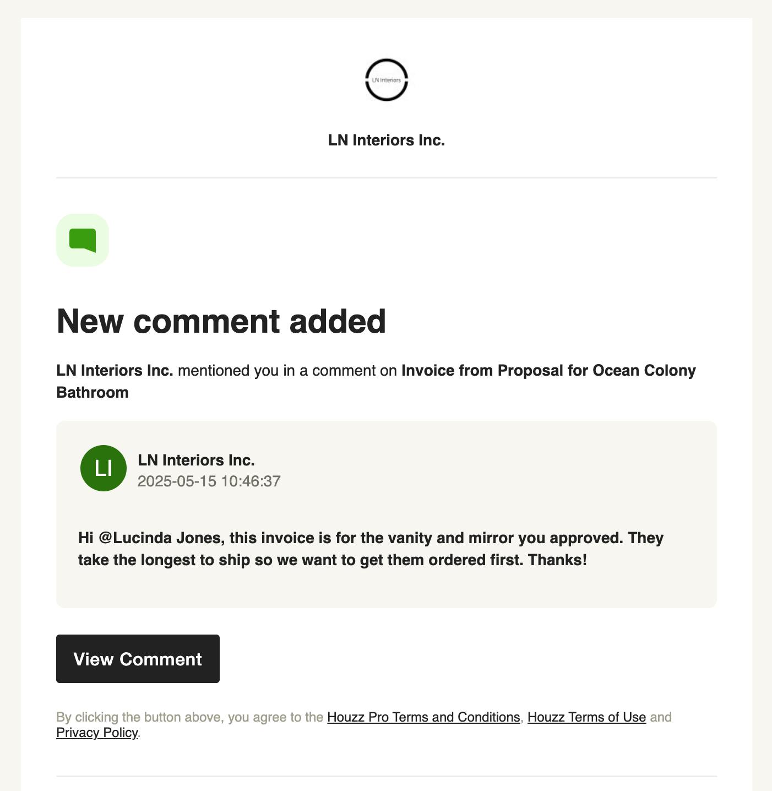Screen dimensions: 772x791
Task: Click the bold LN Interiors Inc. mention sender
Action: (115, 371)
